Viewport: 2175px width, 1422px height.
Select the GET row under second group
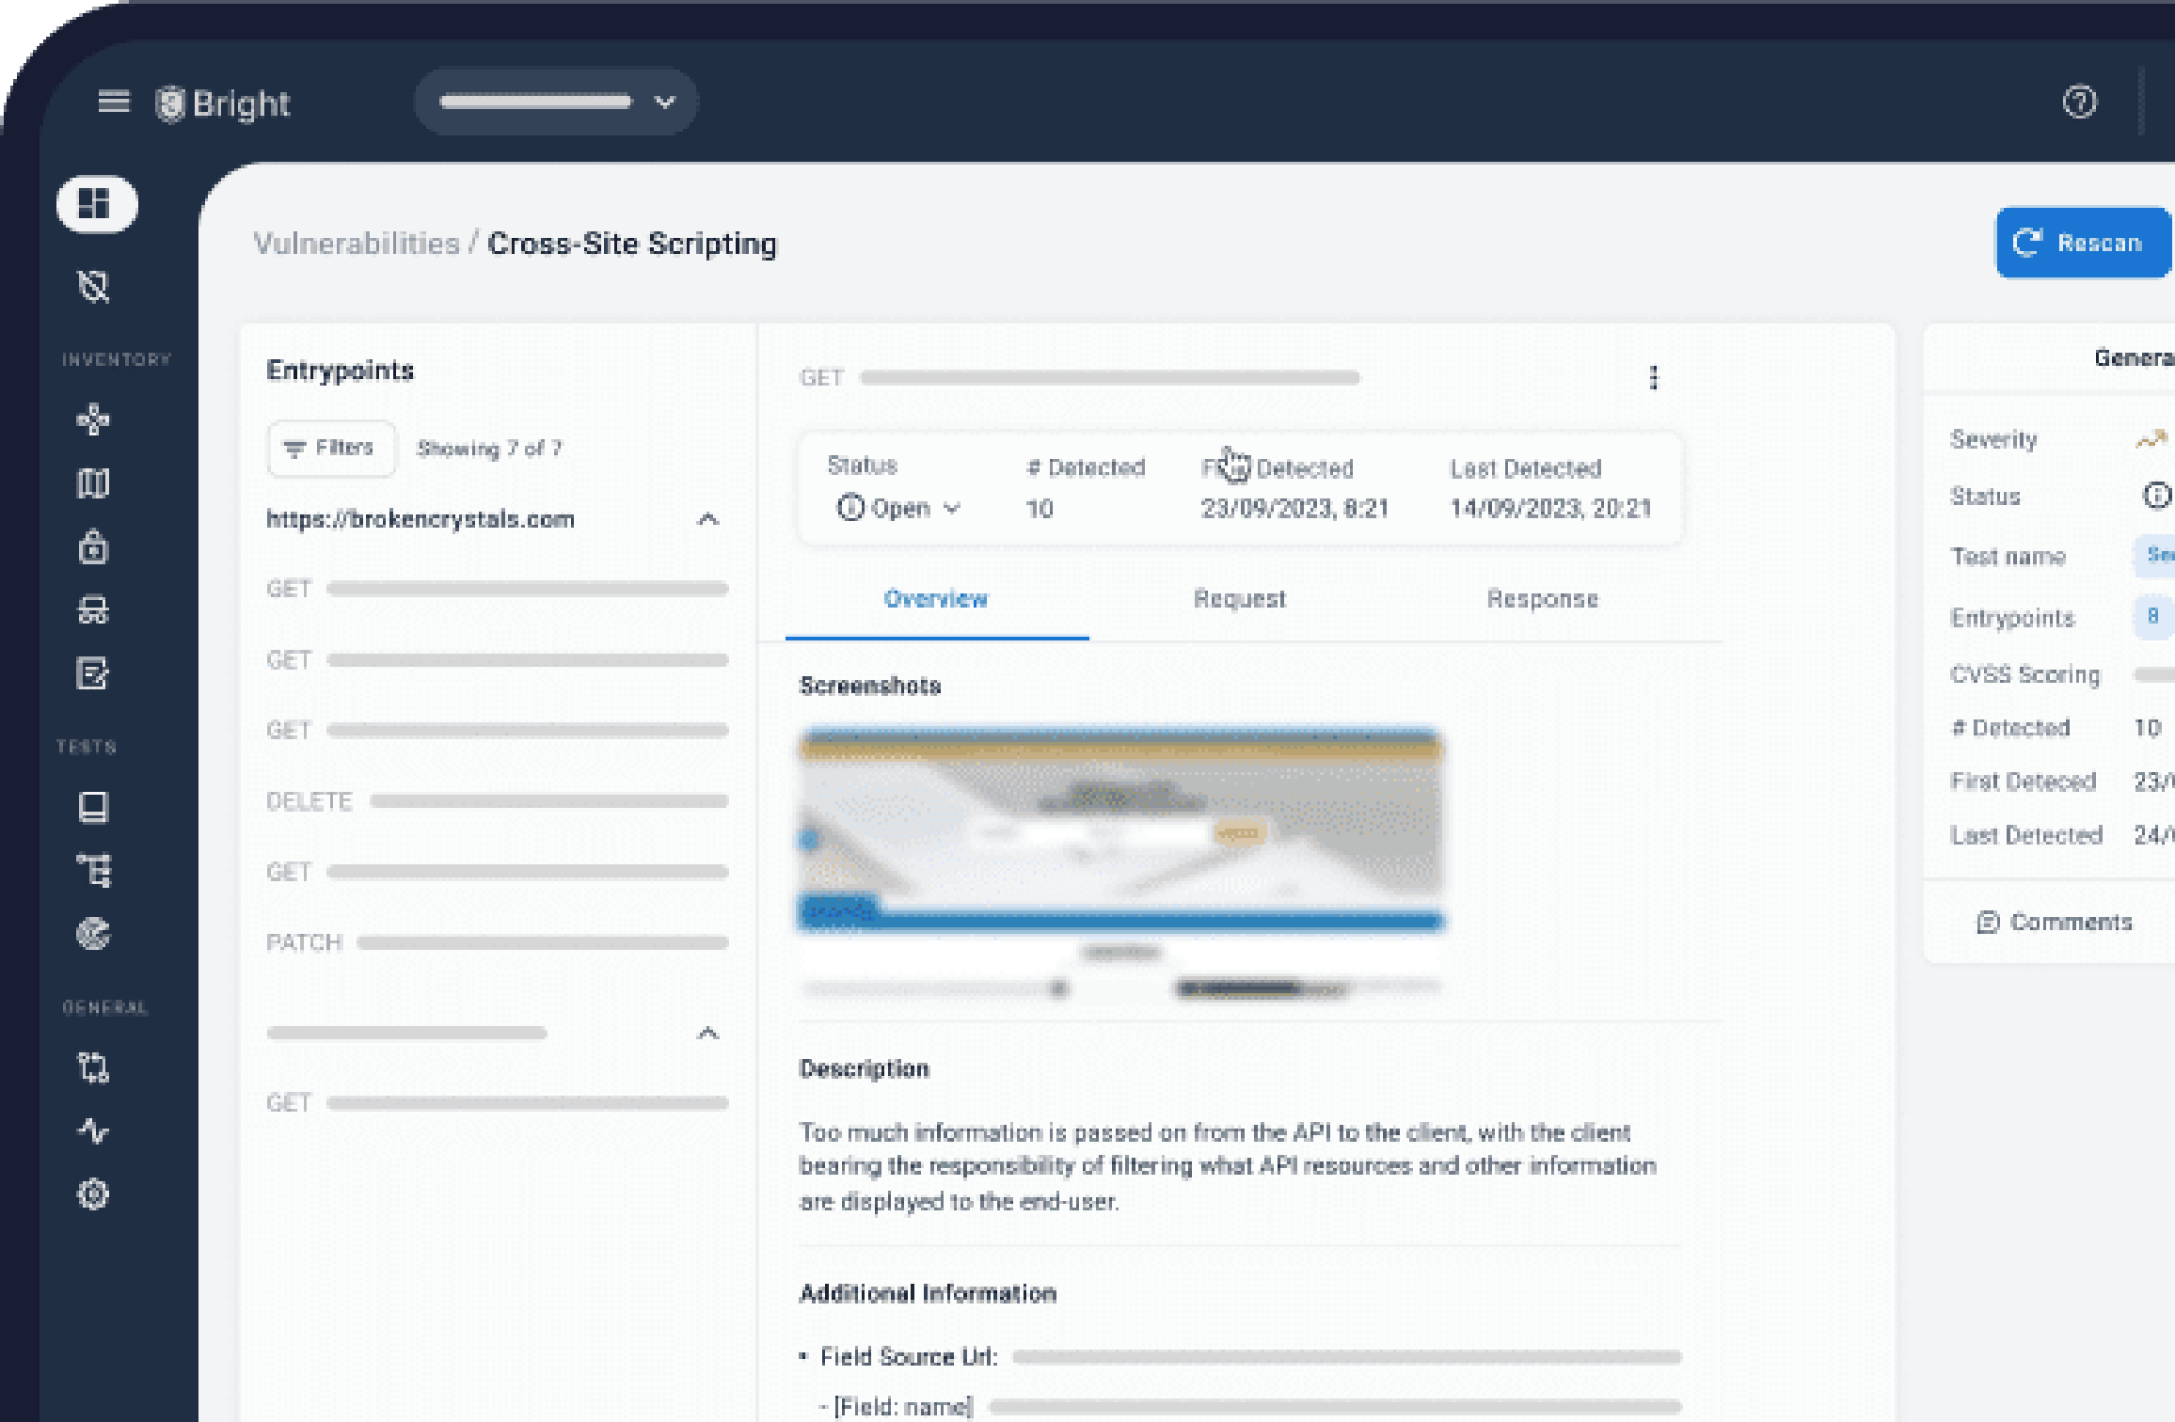click(x=497, y=1102)
